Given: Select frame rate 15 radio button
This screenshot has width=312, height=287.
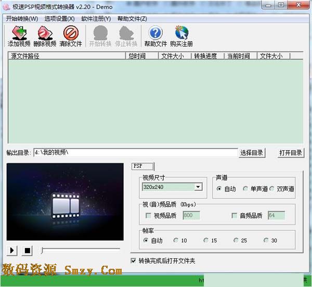Looking at the screenshot, I should pyautogui.click(x=206, y=240).
